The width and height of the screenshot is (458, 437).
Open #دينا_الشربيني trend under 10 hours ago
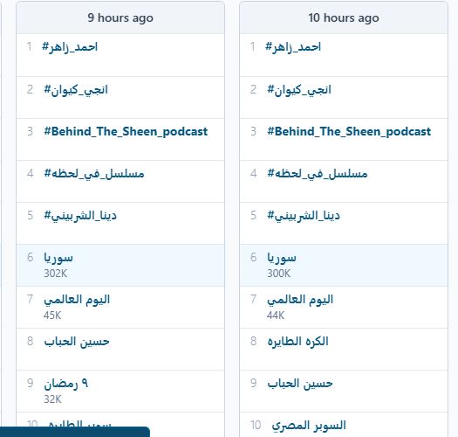click(304, 216)
